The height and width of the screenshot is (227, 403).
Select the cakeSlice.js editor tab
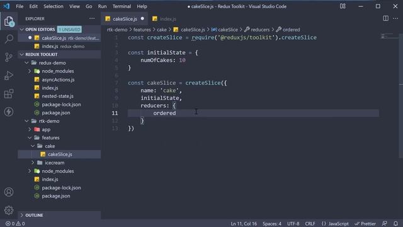[x=125, y=19]
